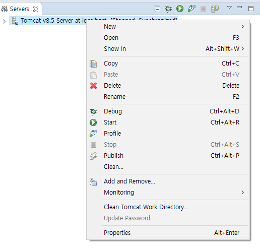Open Properties from the context menu
Screen dimensions: 260x249
[168, 233]
